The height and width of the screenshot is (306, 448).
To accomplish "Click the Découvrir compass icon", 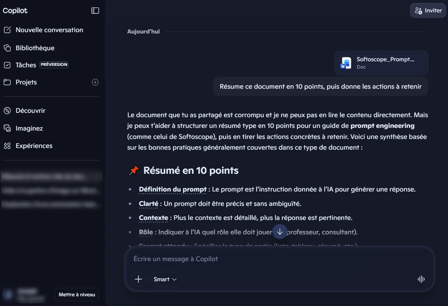I will tap(7, 110).
